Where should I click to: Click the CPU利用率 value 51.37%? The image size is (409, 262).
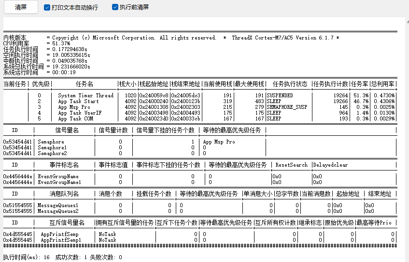coord(61,43)
